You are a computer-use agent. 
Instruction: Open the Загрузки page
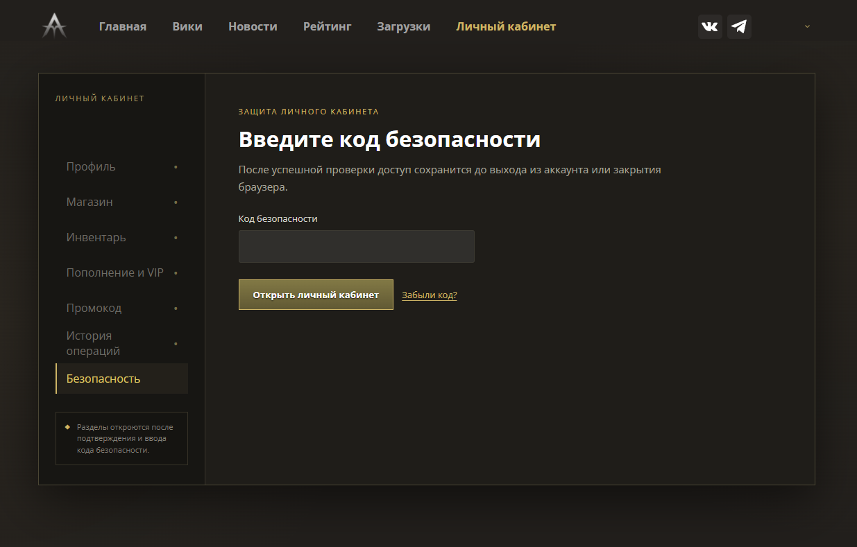404,26
